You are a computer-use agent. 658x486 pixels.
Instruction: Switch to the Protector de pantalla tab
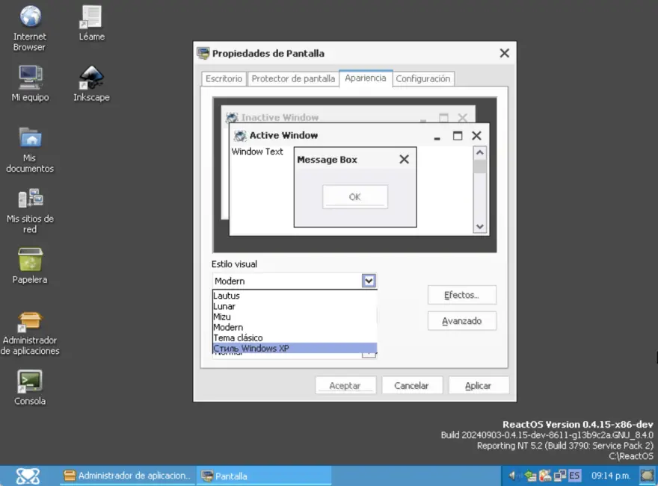pyautogui.click(x=293, y=79)
